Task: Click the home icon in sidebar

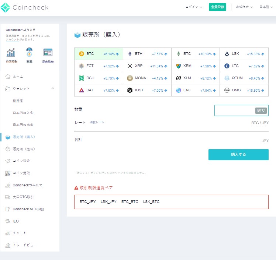Action: [x=8, y=77]
